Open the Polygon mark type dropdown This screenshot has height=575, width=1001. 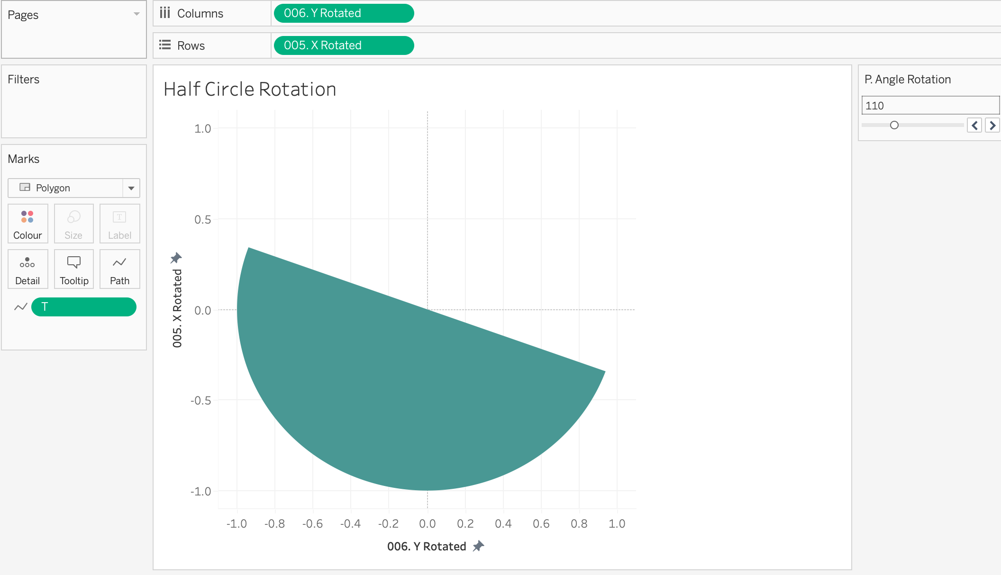coord(131,188)
